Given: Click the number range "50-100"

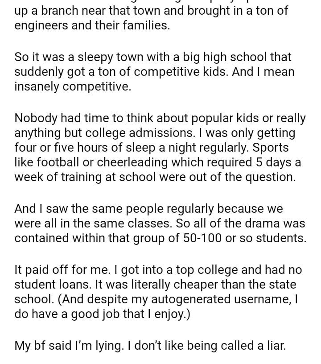Looking at the screenshot, I should (x=203, y=238).
